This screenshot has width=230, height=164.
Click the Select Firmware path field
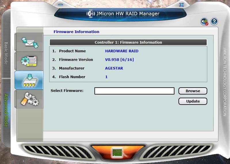pyautogui.click(x=134, y=91)
